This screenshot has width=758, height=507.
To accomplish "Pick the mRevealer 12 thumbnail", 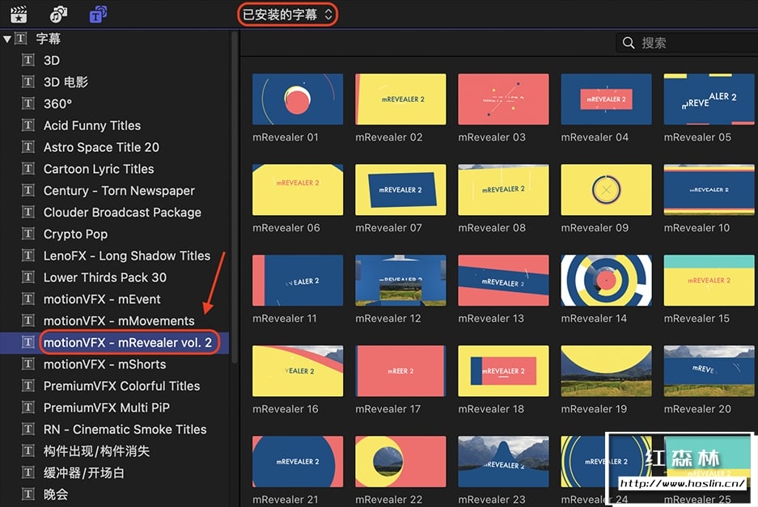I will point(400,281).
